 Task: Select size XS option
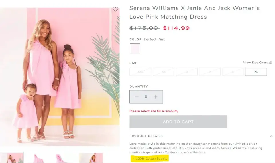(x=164, y=72)
